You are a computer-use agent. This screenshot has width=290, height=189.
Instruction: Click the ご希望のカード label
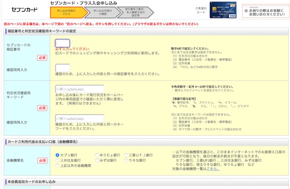(x=201, y=10)
